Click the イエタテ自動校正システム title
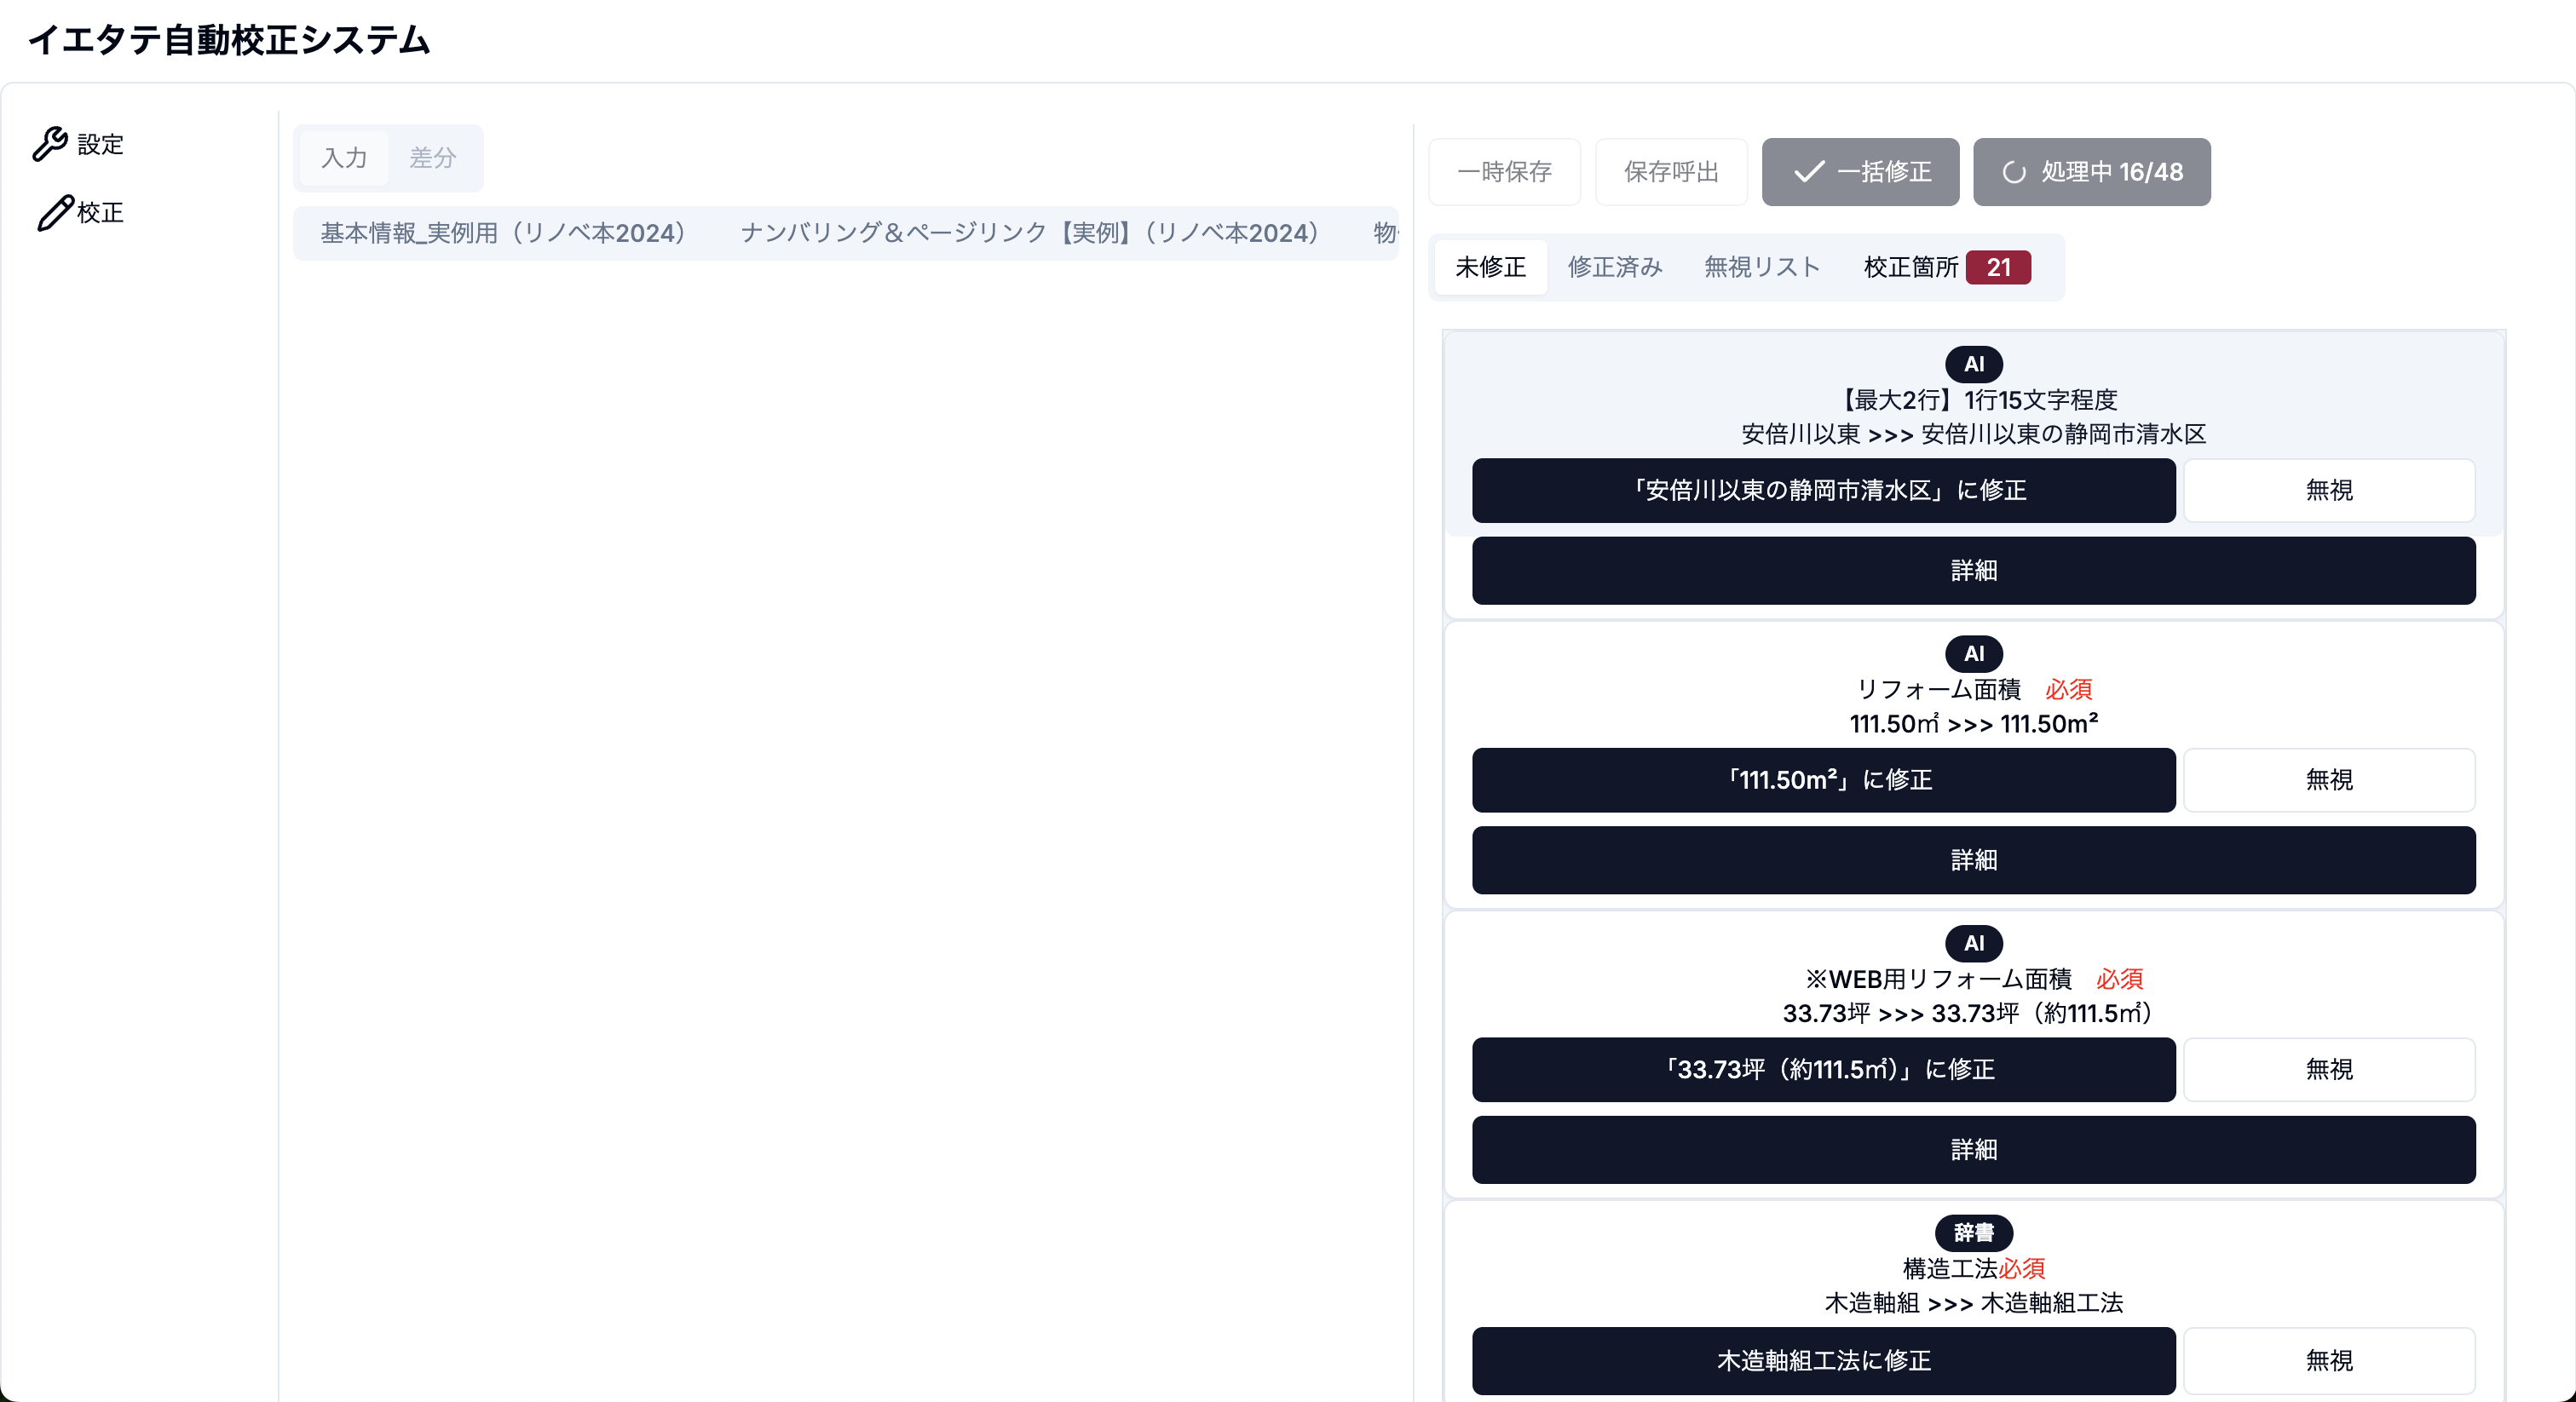The image size is (2576, 1402). (229, 40)
